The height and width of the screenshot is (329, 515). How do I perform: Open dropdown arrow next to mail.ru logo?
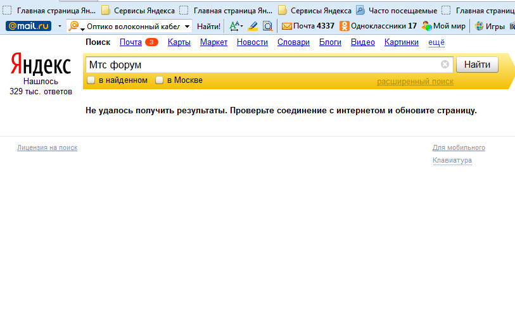[x=60, y=26]
